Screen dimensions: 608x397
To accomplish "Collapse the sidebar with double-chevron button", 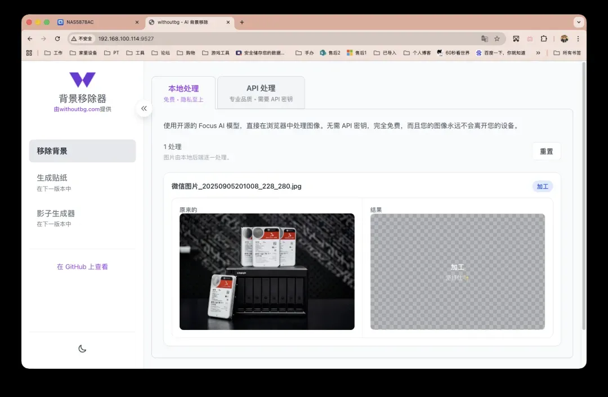I will (144, 108).
